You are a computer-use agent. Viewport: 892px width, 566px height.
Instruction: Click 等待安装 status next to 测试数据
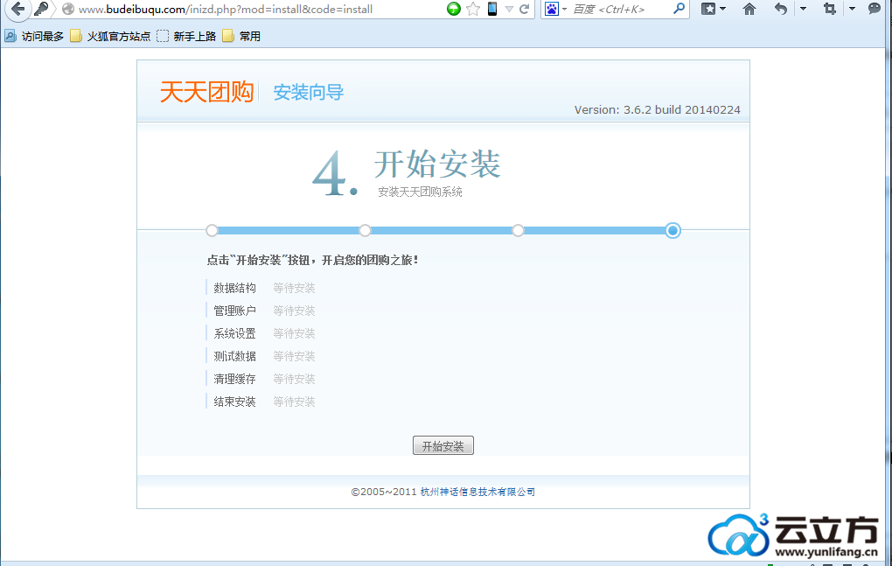point(294,356)
